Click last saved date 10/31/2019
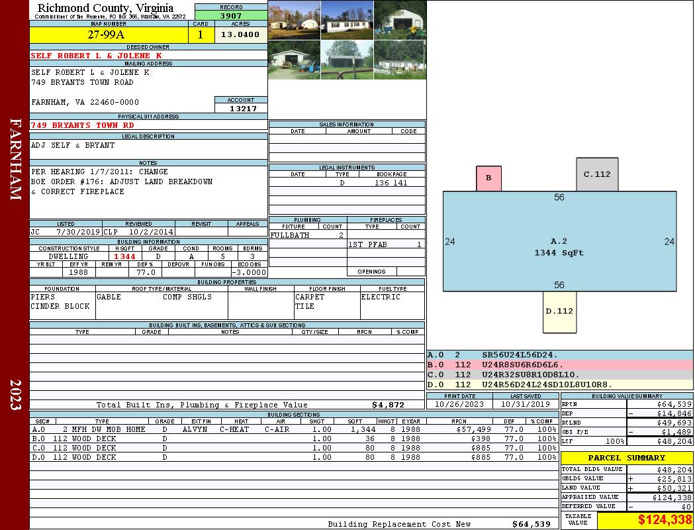Image resolution: width=695 pixels, height=530 pixels. 526,404
